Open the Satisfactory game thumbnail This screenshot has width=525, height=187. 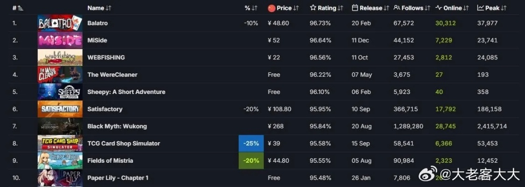[60, 109]
